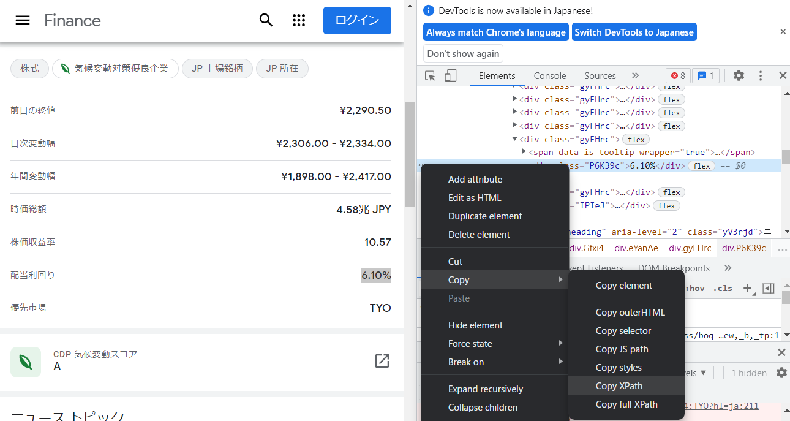Collapse the expanded gyFHrc div node

tap(515, 139)
